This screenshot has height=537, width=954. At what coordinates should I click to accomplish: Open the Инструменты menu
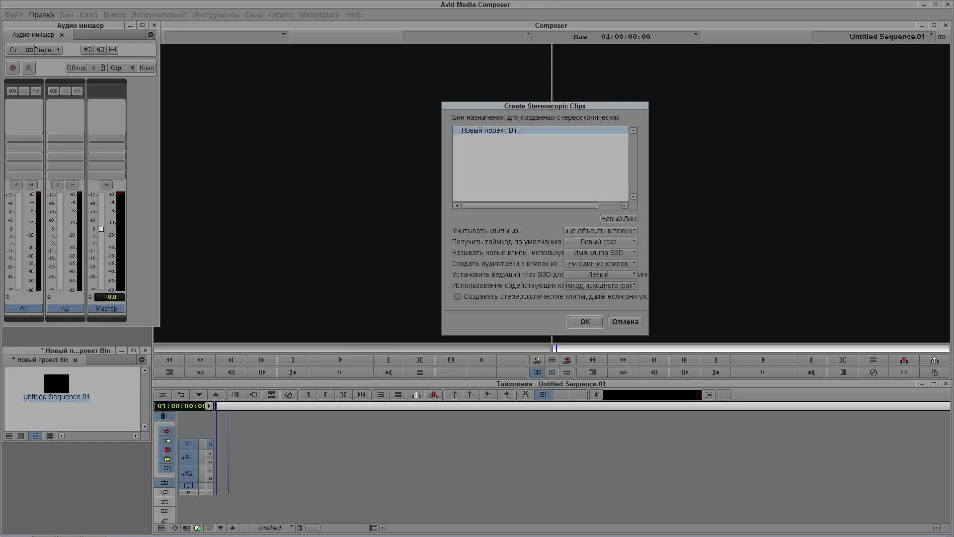pyautogui.click(x=216, y=15)
